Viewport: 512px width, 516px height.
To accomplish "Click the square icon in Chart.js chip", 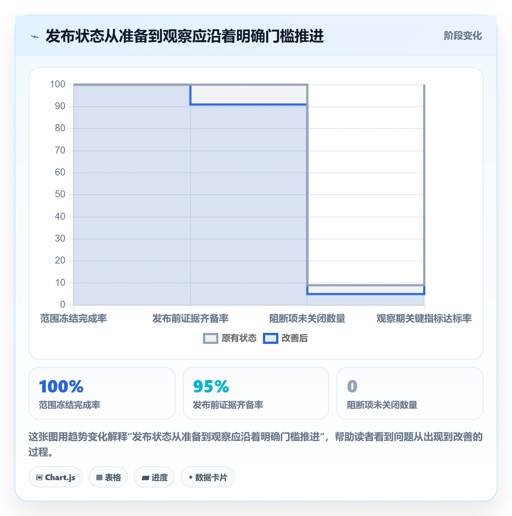I will pyautogui.click(x=39, y=478).
